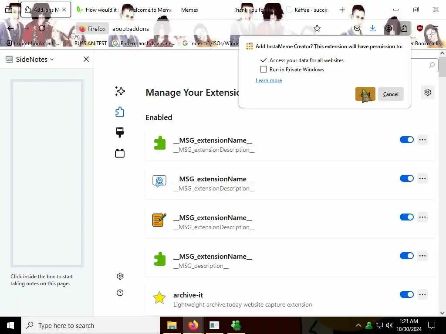Open add-ons sidebar Settings gear

coord(120,276)
